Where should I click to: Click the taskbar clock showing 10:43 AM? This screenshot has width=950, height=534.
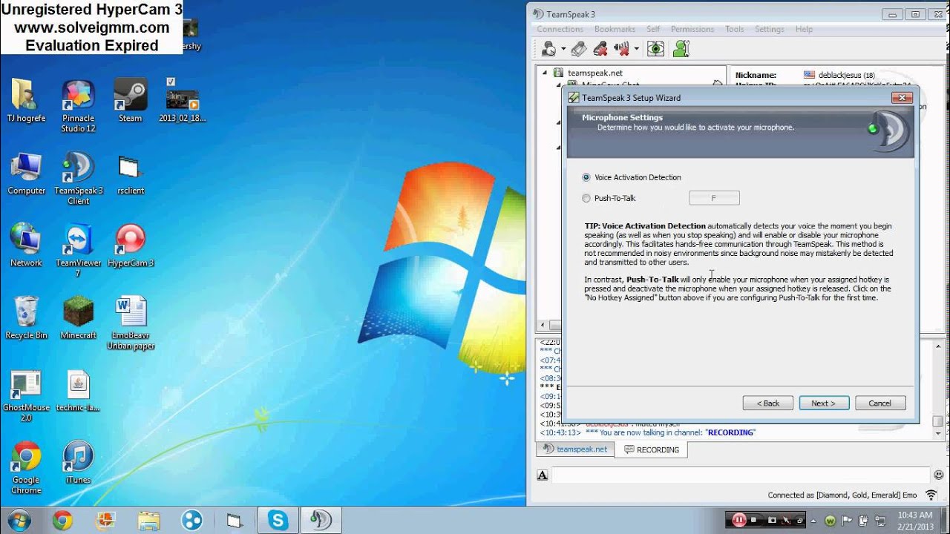[915, 520]
